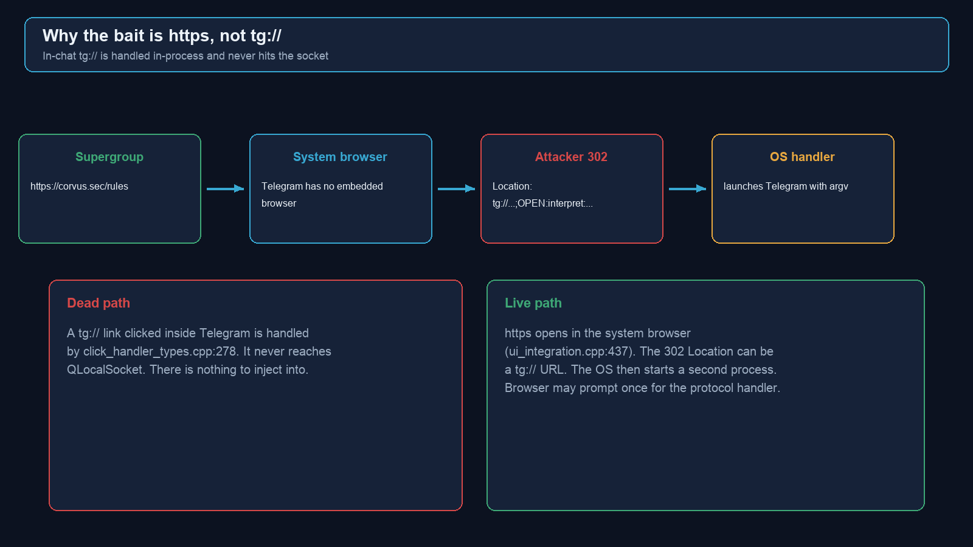The height and width of the screenshot is (547, 973).
Task: Click the title 'Why the bait is https, not tg://'
Action: point(162,36)
